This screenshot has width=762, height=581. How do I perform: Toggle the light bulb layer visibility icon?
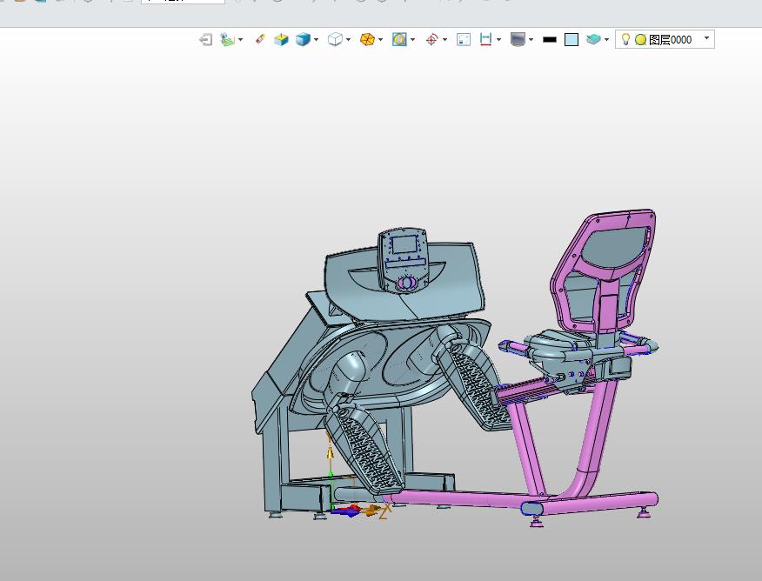pos(626,39)
